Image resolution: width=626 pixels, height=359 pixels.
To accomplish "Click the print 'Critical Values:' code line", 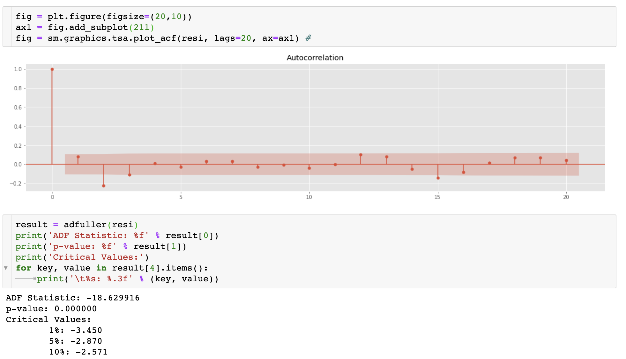I will tap(82, 257).
